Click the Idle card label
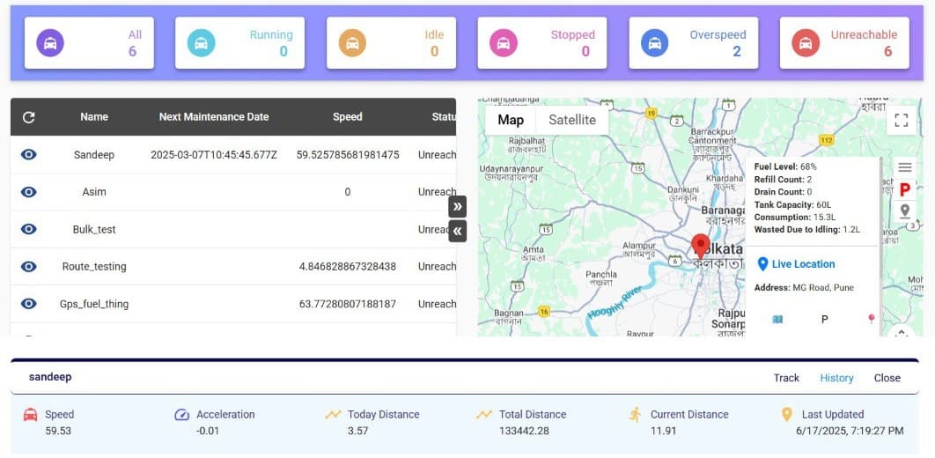 pos(434,34)
